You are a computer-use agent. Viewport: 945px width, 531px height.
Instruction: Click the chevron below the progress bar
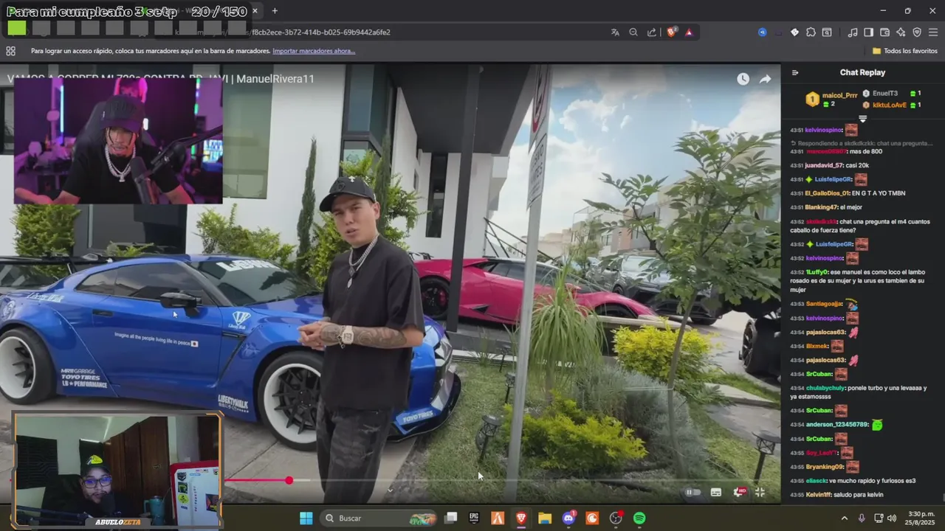pyautogui.click(x=391, y=490)
